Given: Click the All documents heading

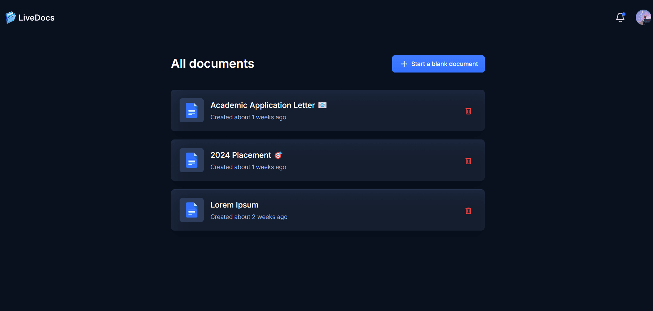Looking at the screenshot, I should (x=213, y=64).
